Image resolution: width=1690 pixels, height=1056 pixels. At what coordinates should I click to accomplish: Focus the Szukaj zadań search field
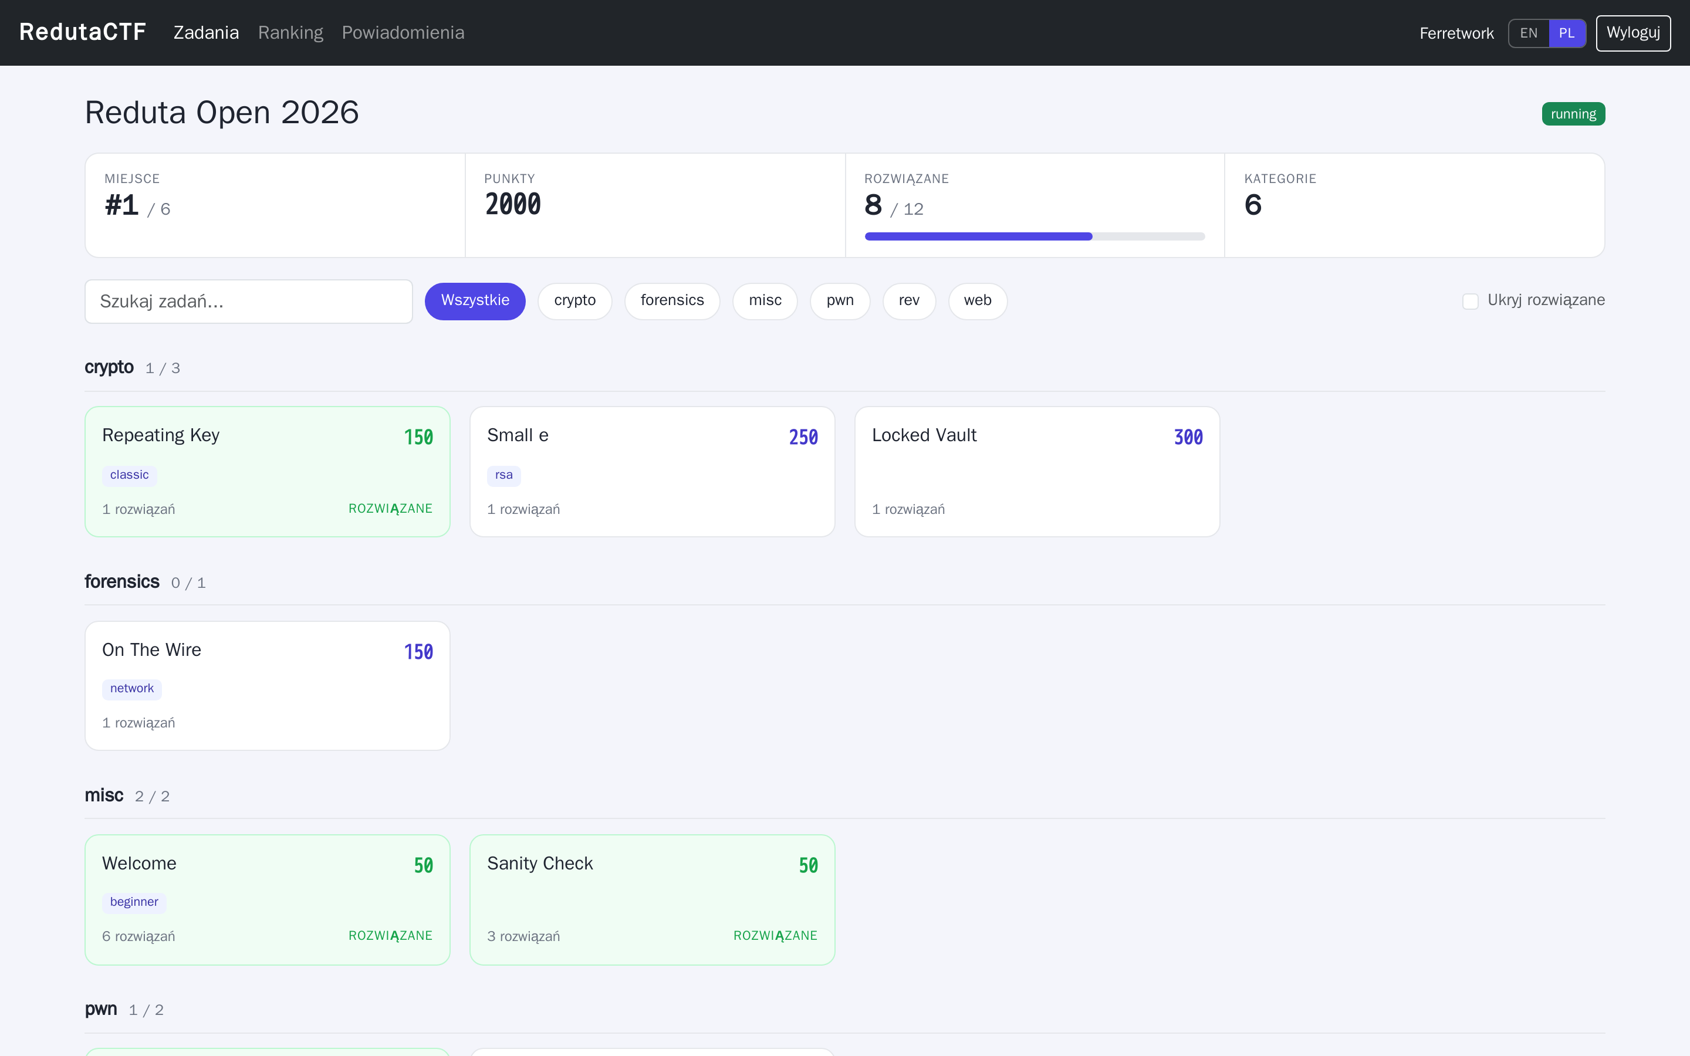pyautogui.click(x=249, y=302)
